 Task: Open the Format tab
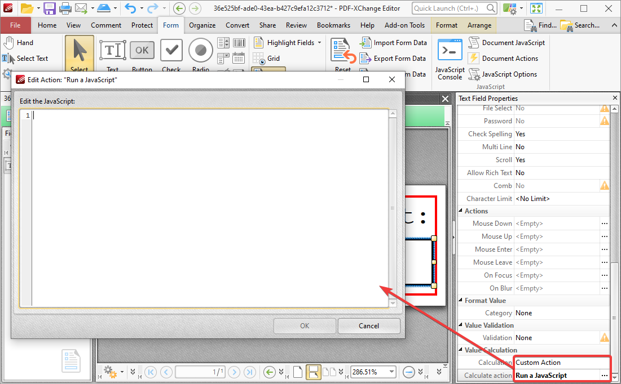[x=446, y=25]
